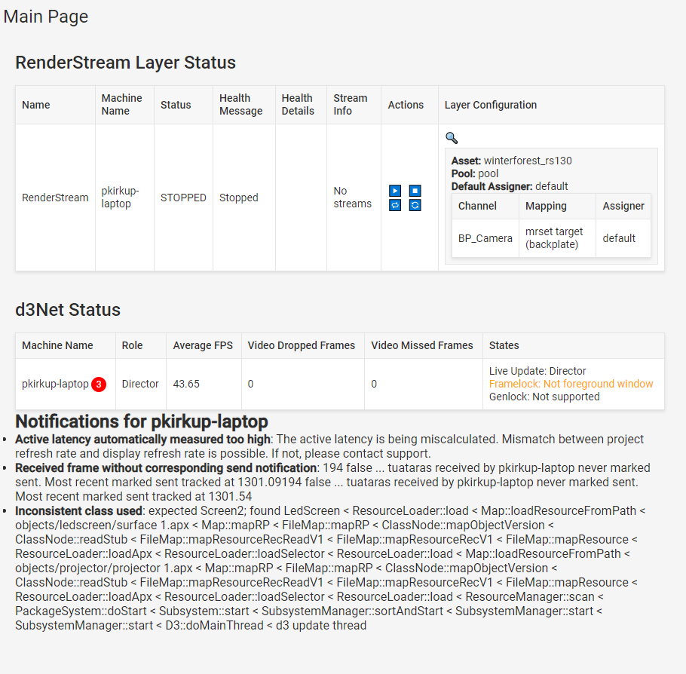This screenshot has height=674, width=686.
Task: Start the RenderStream layer with the play icon
Action: click(394, 191)
